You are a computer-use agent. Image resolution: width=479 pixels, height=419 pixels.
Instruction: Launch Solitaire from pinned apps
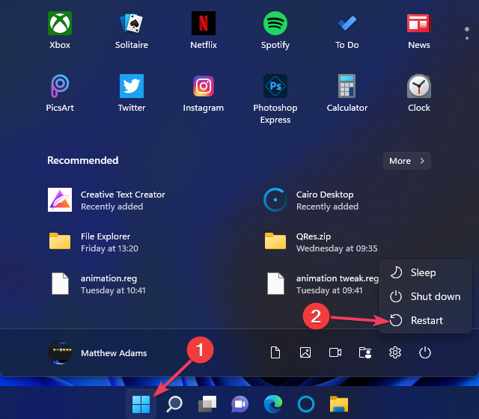click(x=132, y=30)
